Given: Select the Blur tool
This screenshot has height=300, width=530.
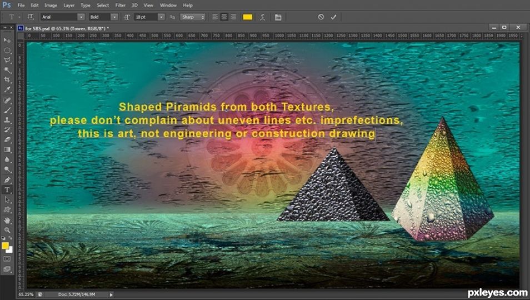Looking at the screenshot, I should coord(7,159).
